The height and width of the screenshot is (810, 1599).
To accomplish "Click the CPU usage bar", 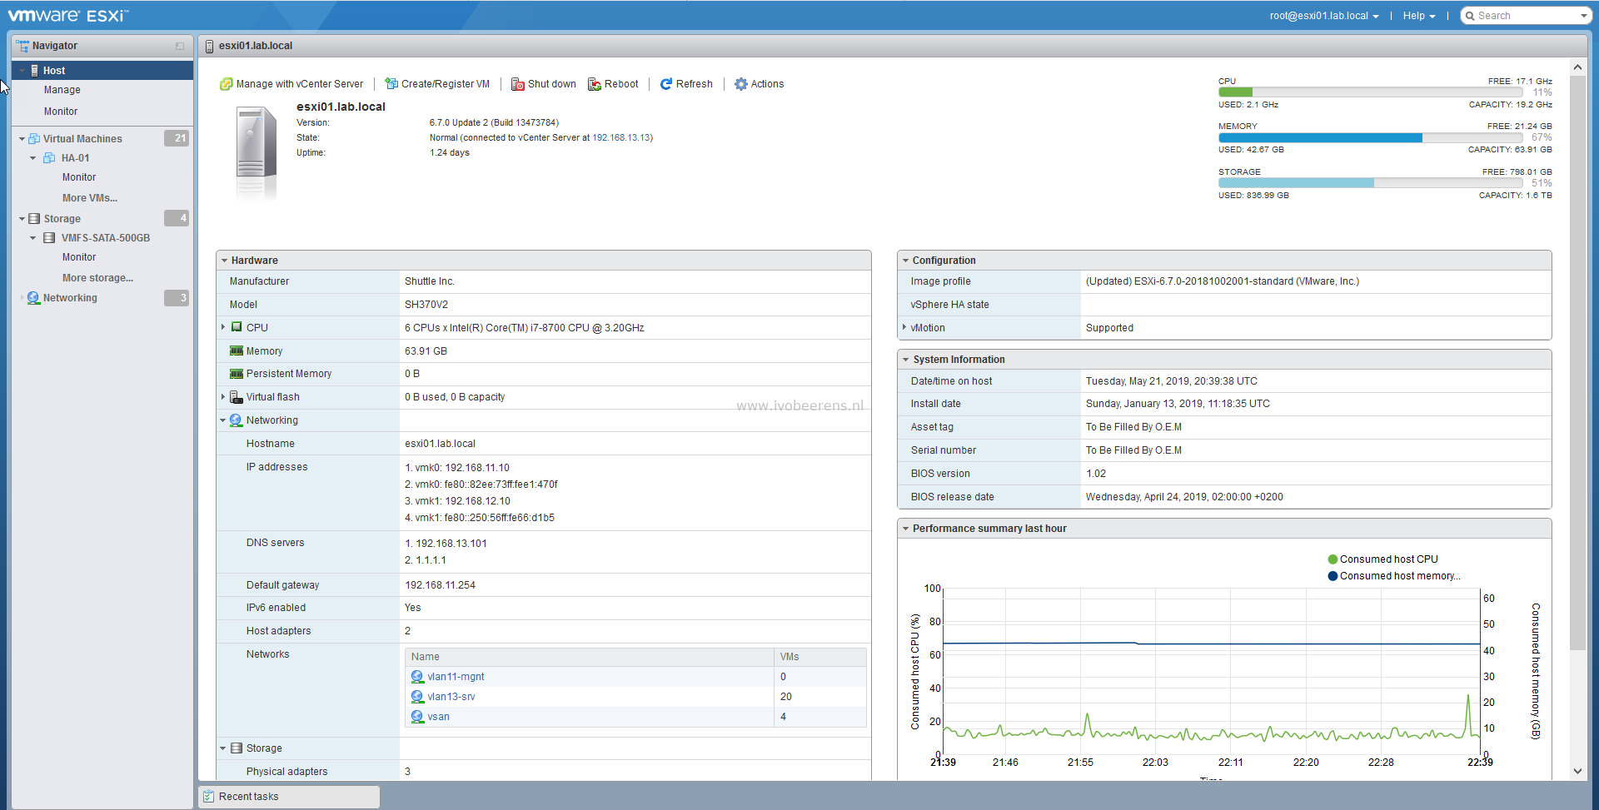I will tap(1370, 92).
